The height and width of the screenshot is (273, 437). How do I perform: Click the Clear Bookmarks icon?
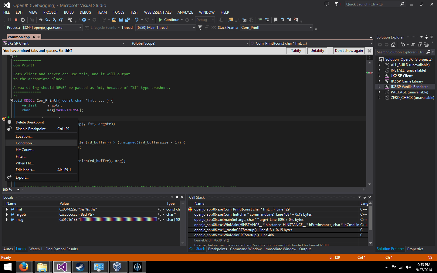coord(296,20)
